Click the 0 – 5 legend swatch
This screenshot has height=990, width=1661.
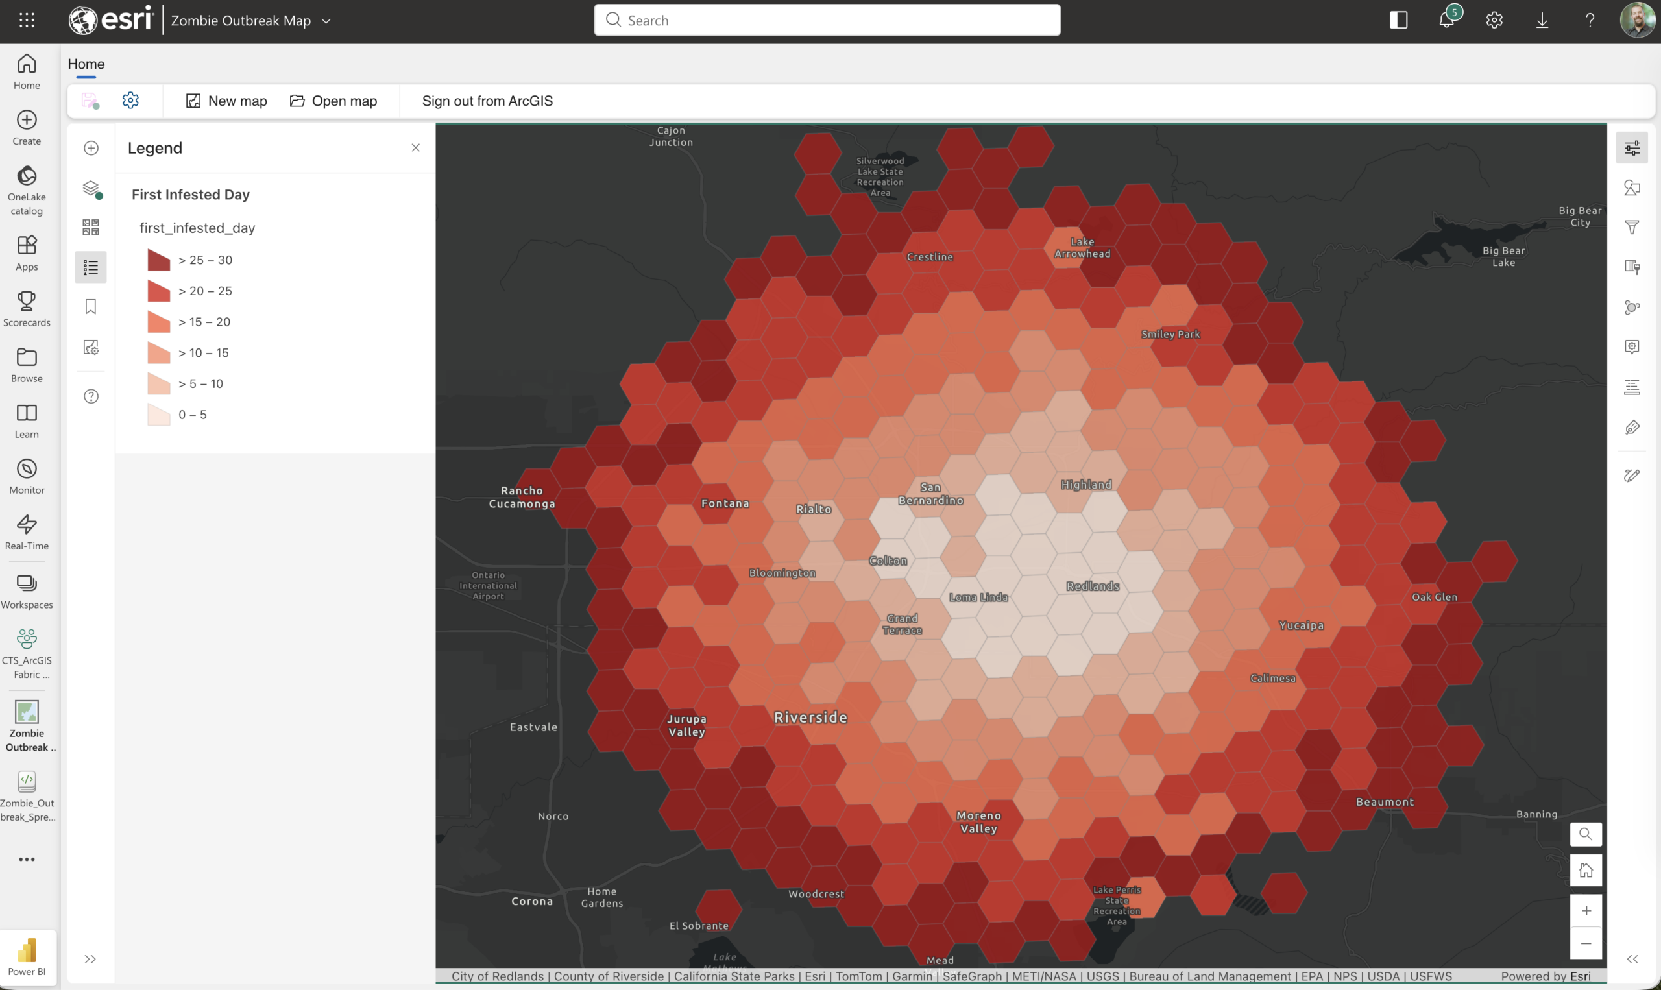click(x=159, y=415)
